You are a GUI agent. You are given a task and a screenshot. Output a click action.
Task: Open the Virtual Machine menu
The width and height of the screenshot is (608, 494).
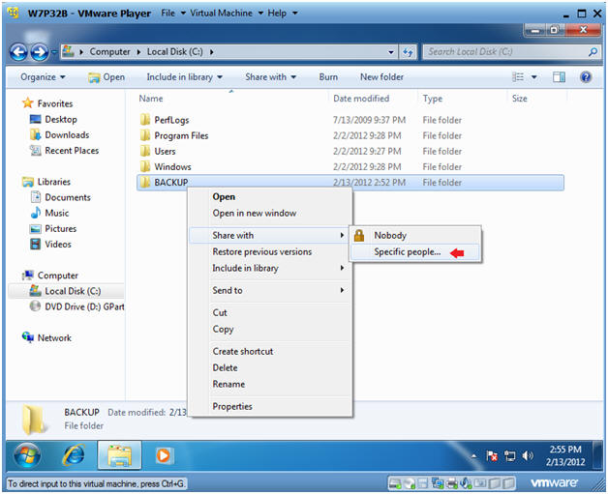point(227,14)
